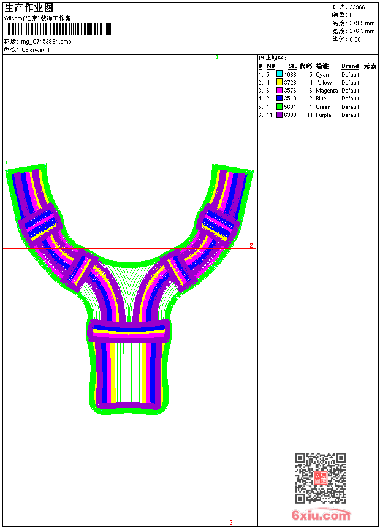Click the Magenta color swatch

279,90
